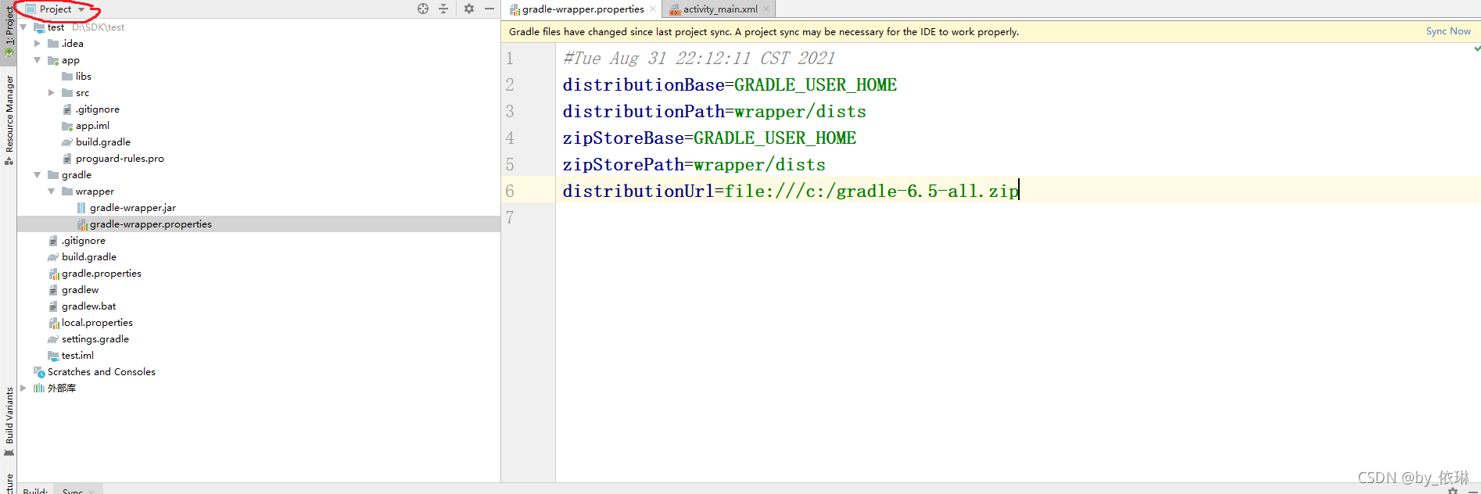Select proguard-rules.pro file

tap(120, 159)
